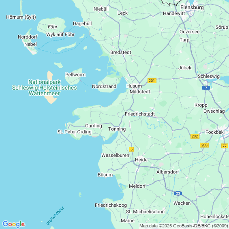
Task: Click the Schleswig city label
Action: pos(209,76)
